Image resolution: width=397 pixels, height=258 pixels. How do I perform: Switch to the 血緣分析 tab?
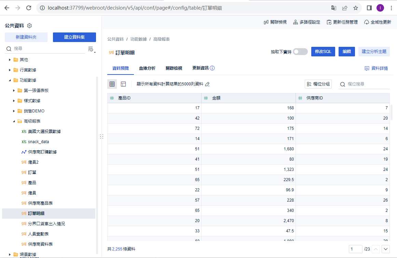147,68
